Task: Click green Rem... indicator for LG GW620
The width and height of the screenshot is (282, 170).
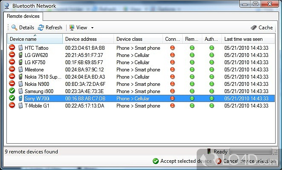Action: (x=192, y=55)
